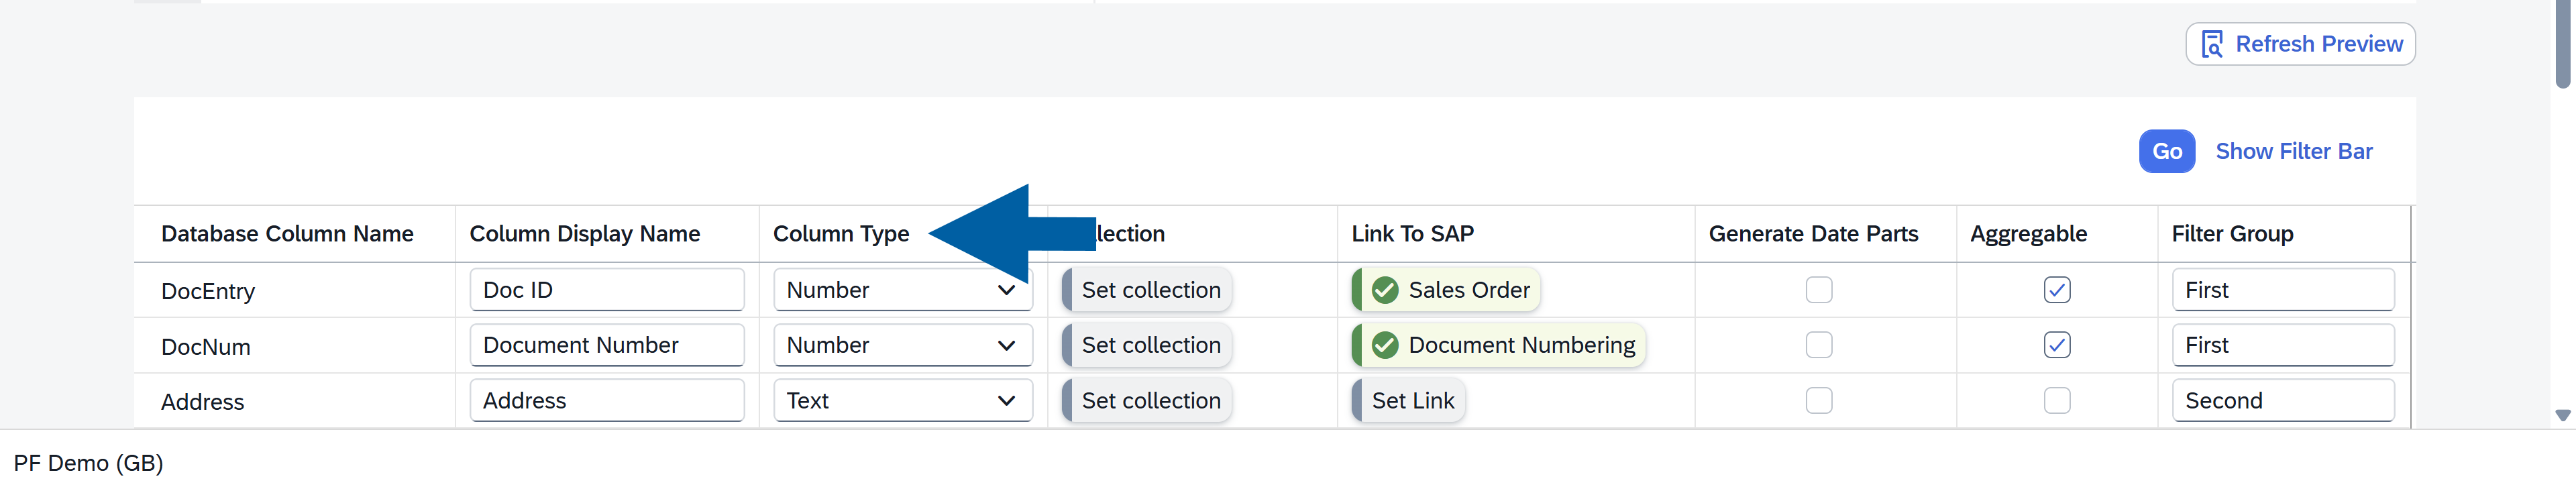The image size is (2576, 493).
Task: Click the green checkmark beside Sales Order
Action: (x=1385, y=290)
